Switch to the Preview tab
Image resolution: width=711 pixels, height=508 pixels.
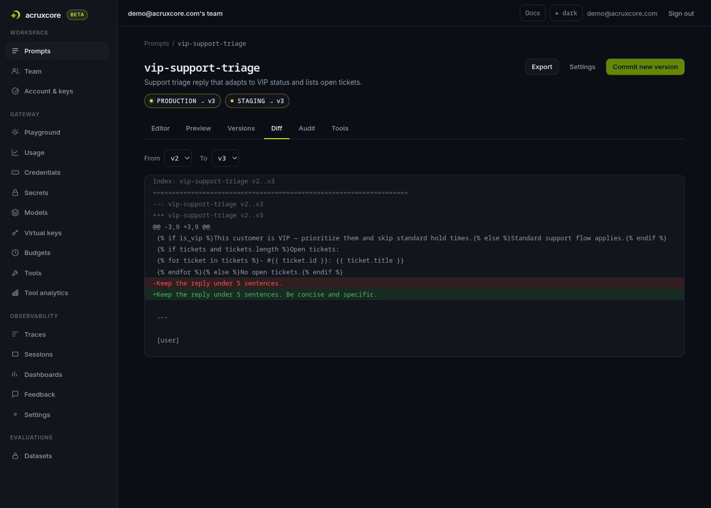pyautogui.click(x=199, y=129)
